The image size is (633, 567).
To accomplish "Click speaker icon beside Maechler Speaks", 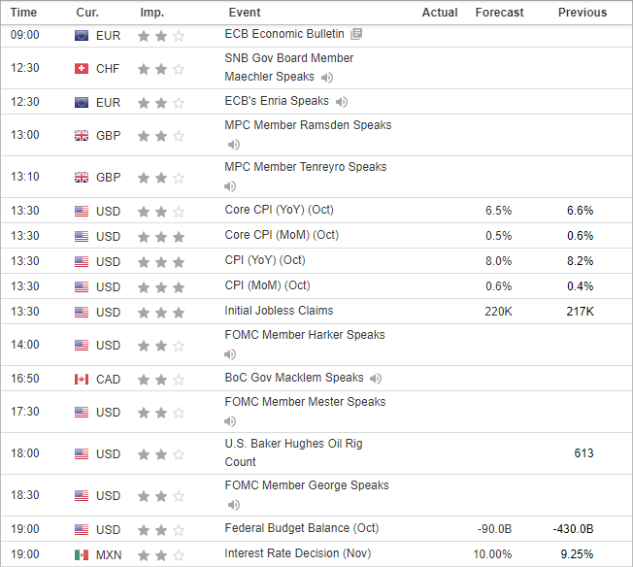I will click(327, 77).
